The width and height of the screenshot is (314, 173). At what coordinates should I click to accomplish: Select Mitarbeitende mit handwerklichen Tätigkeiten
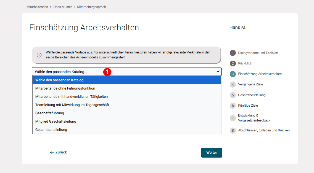71,96
